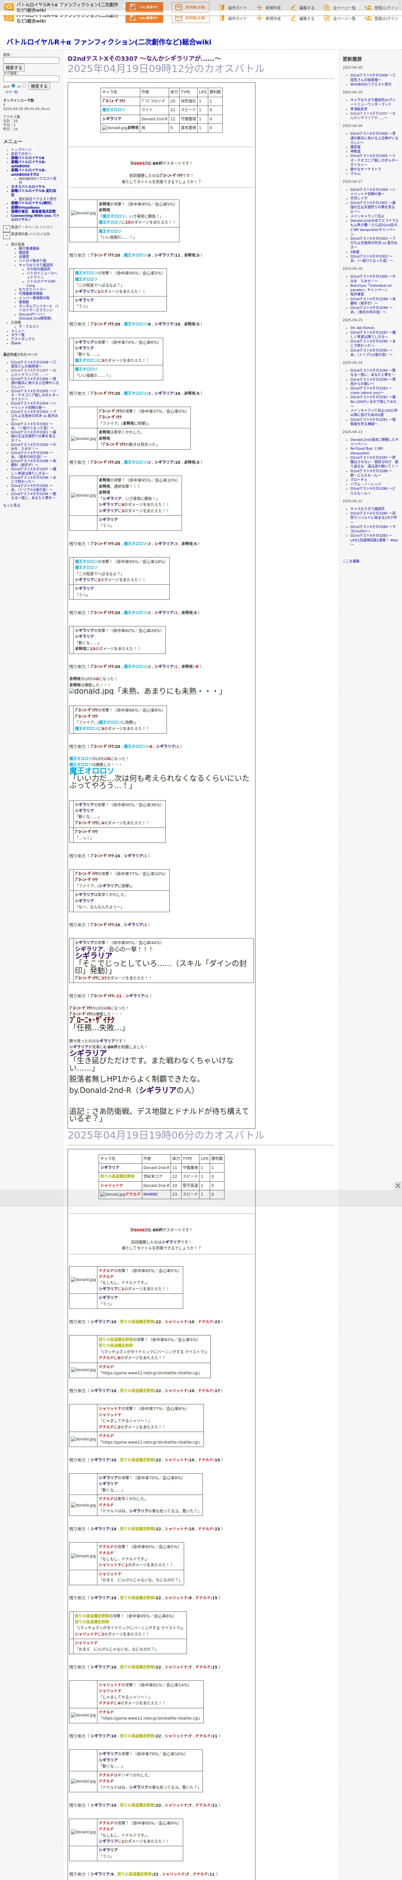402x1880 pixels.
Task: Click ここを編集 below 更新履歴
Action: coord(351,561)
